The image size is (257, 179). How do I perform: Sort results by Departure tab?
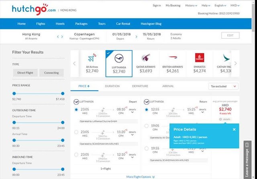coord(140,86)
